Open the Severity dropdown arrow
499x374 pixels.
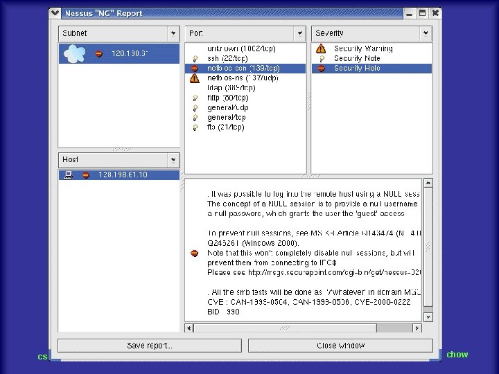coord(426,33)
